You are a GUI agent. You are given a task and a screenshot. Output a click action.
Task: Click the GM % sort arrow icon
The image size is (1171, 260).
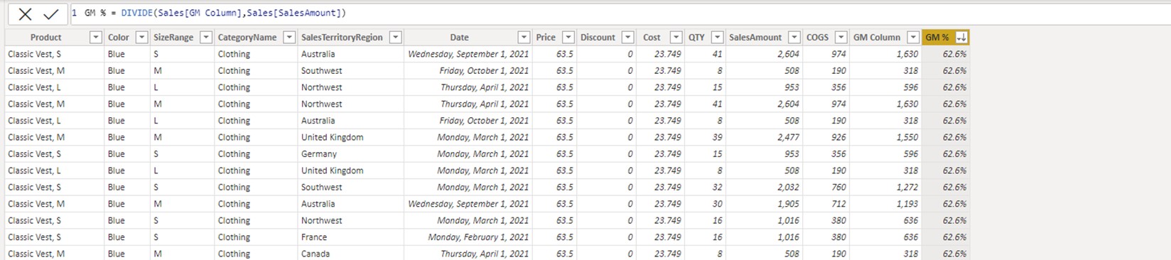[x=961, y=37]
